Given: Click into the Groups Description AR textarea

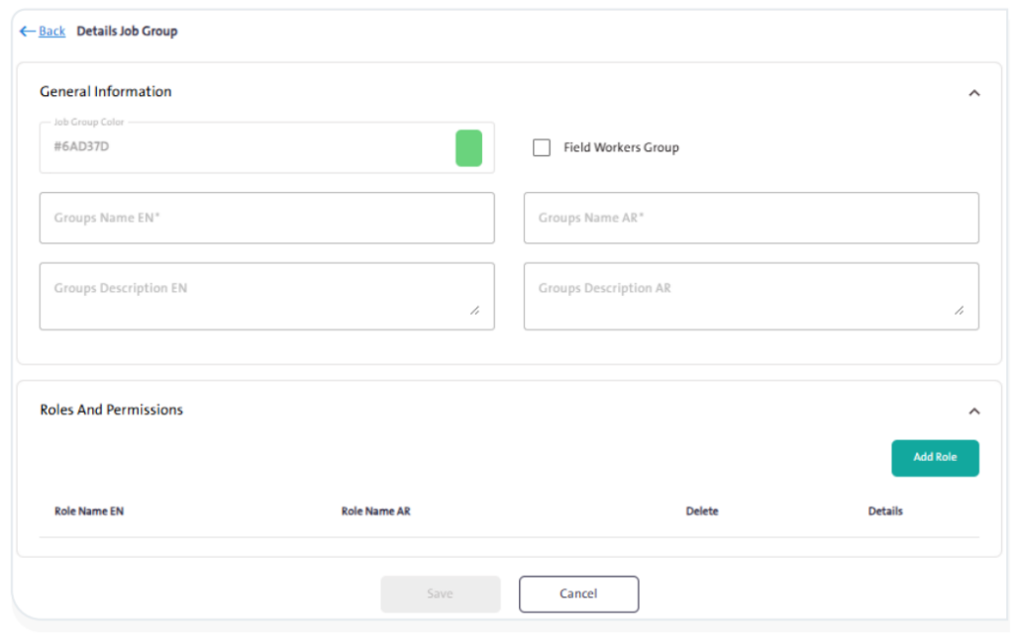Looking at the screenshot, I should click(x=743, y=296).
